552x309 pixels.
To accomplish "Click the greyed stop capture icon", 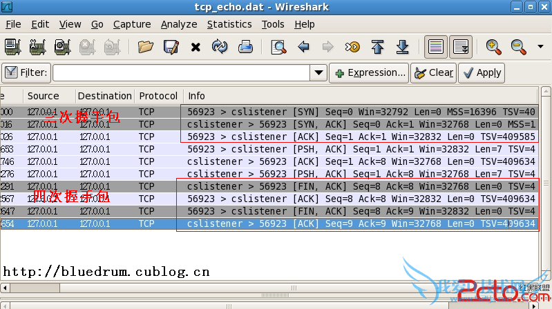I will pos(87,47).
